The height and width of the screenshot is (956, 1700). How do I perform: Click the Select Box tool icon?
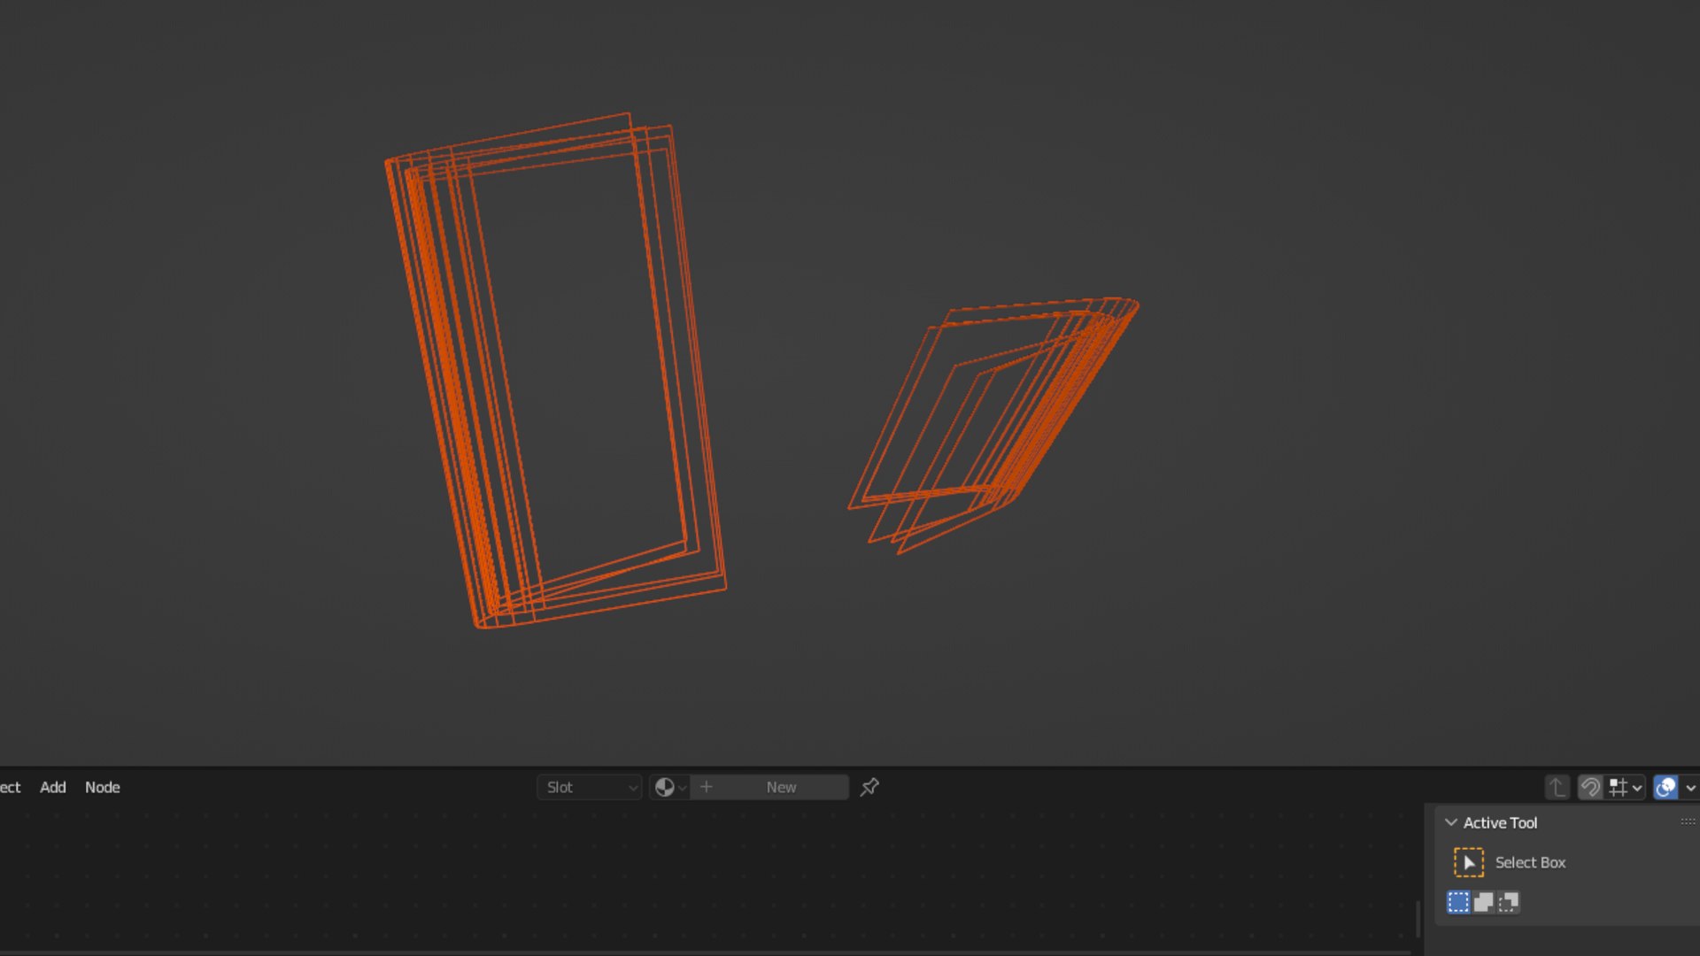[1468, 862]
